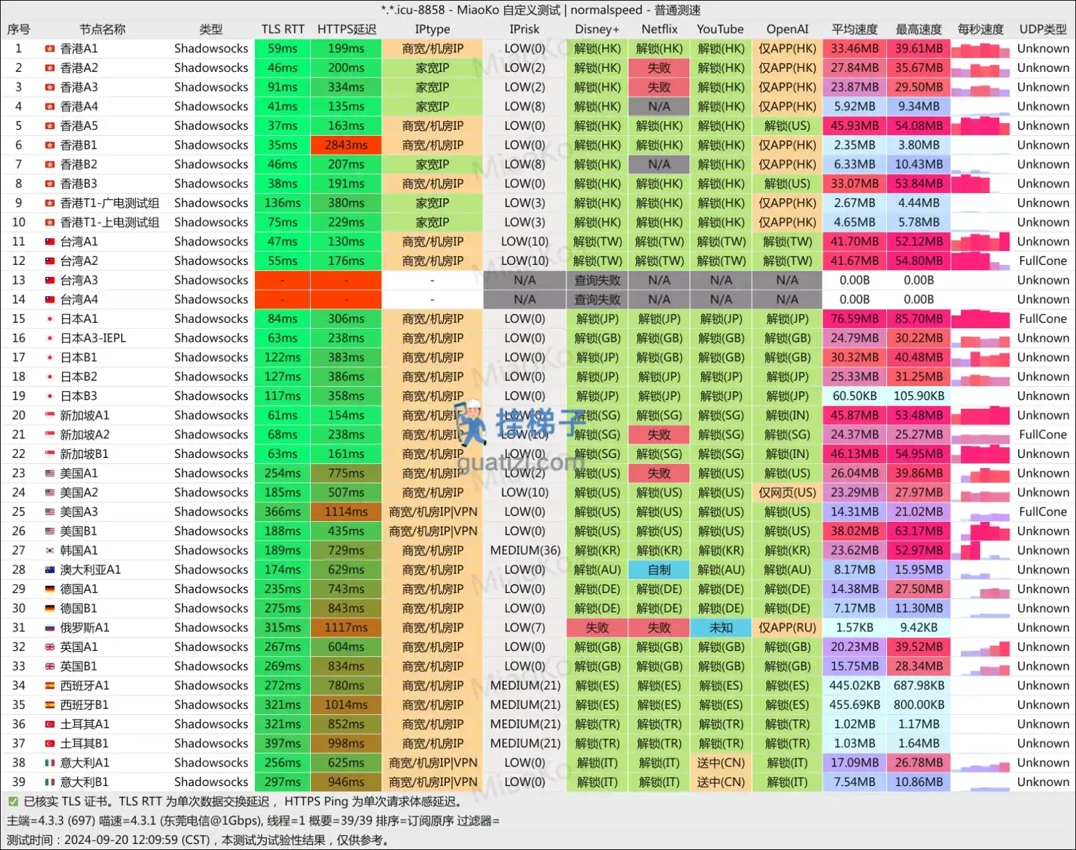Click the Hong Kong flag beside 香港A1
The image size is (1076, 850).
pos(50,48)
